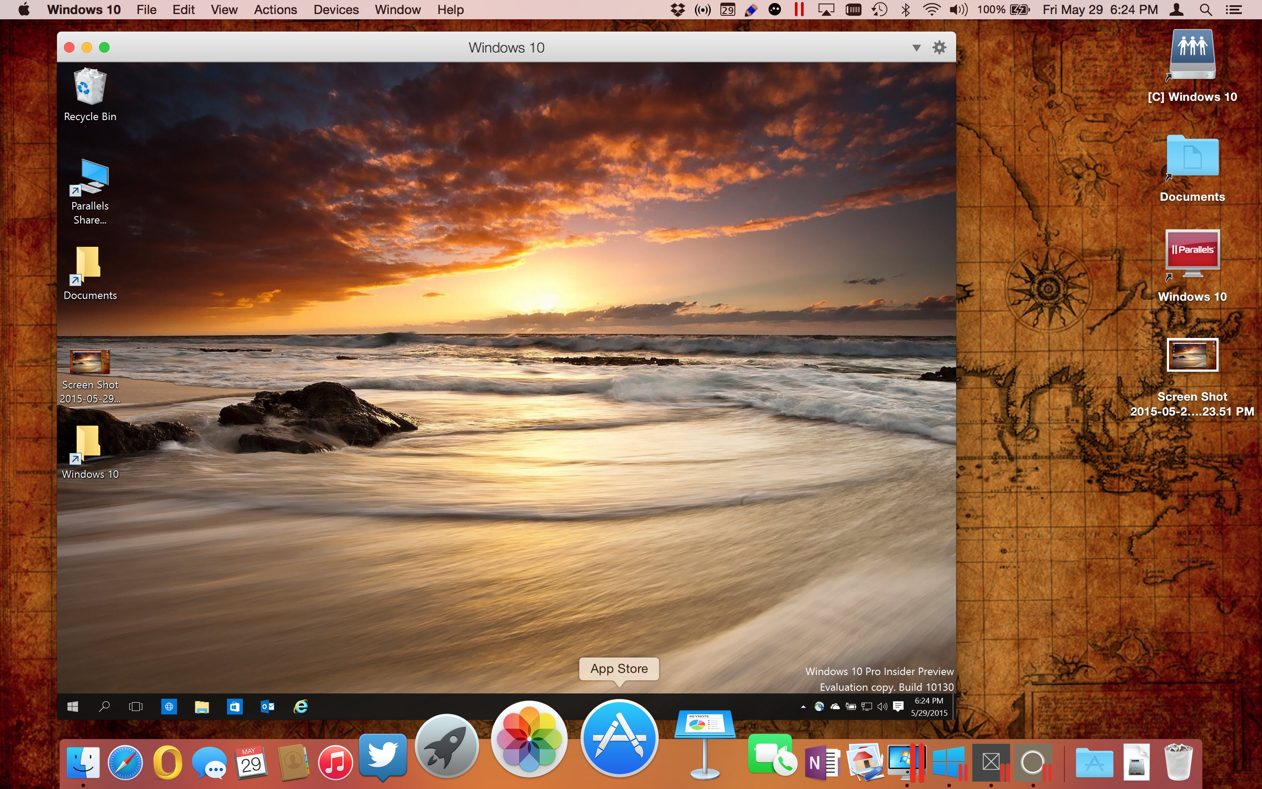Select the Screen Shot 23.51 PM file on Mac desktop
The height and width of the screenshot is (789, 1262).
[1192, 378]
